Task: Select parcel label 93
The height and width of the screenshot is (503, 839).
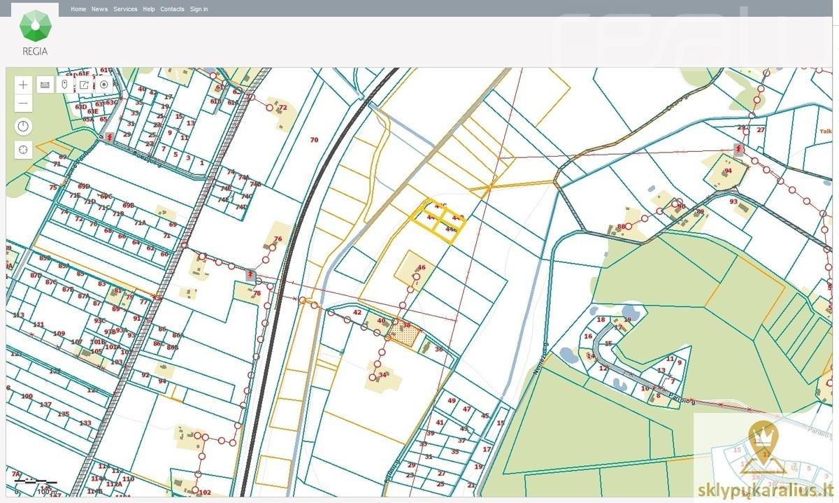Action: point(733,201)
